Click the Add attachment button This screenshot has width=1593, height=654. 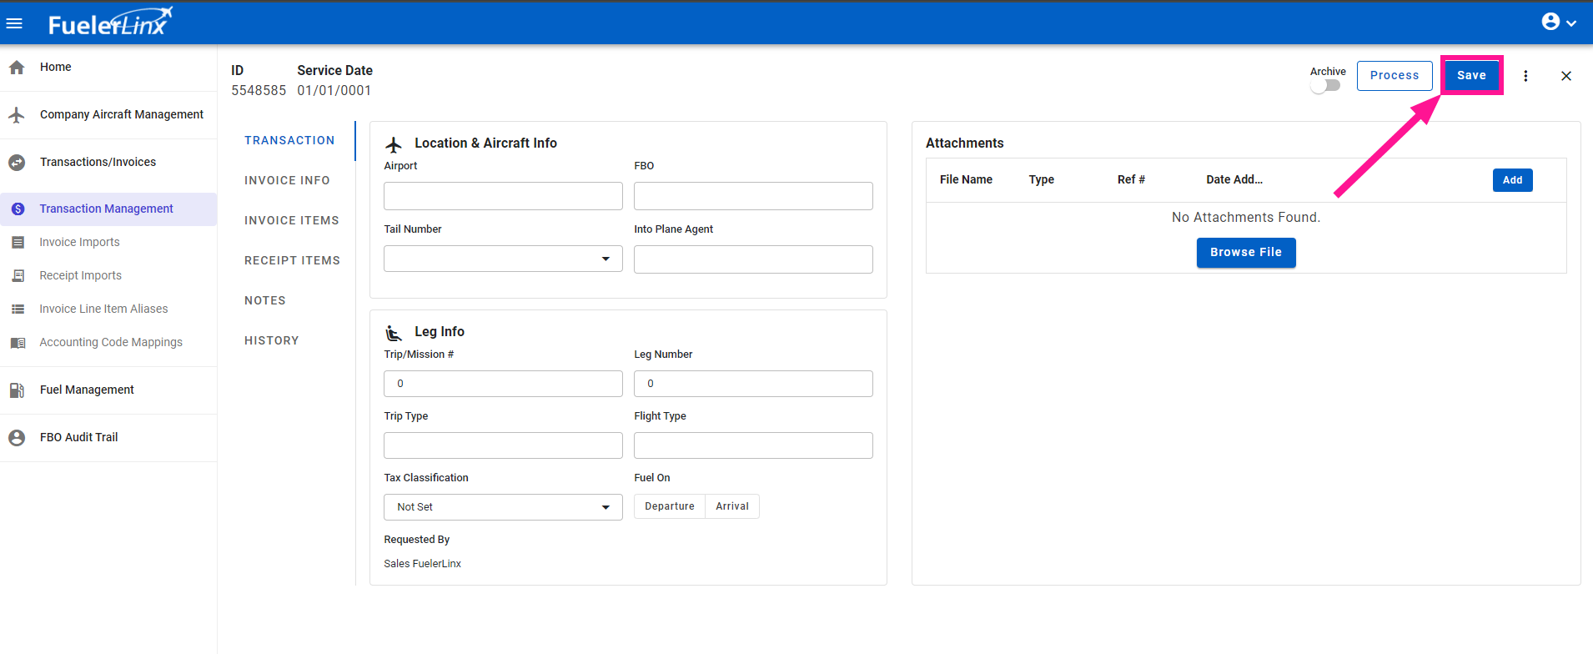[1512, 180]
